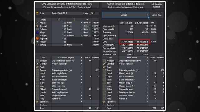Open the Masori body (f) dropdown
Image resolution: width=200 pixels, height=112 pixels.
coord(134,83)
